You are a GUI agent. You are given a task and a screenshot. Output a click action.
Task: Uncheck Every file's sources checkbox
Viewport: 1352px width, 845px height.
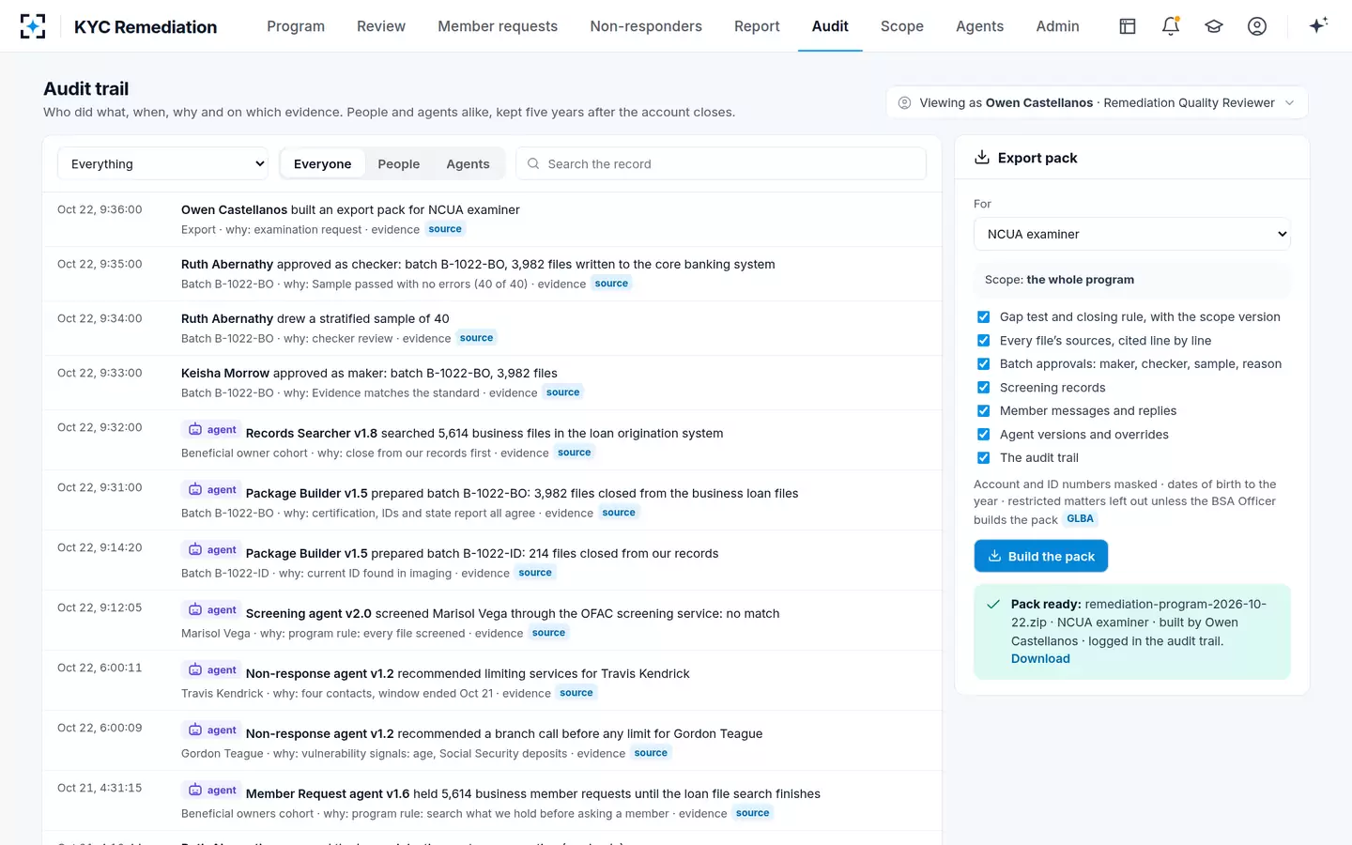coord(983,341)
